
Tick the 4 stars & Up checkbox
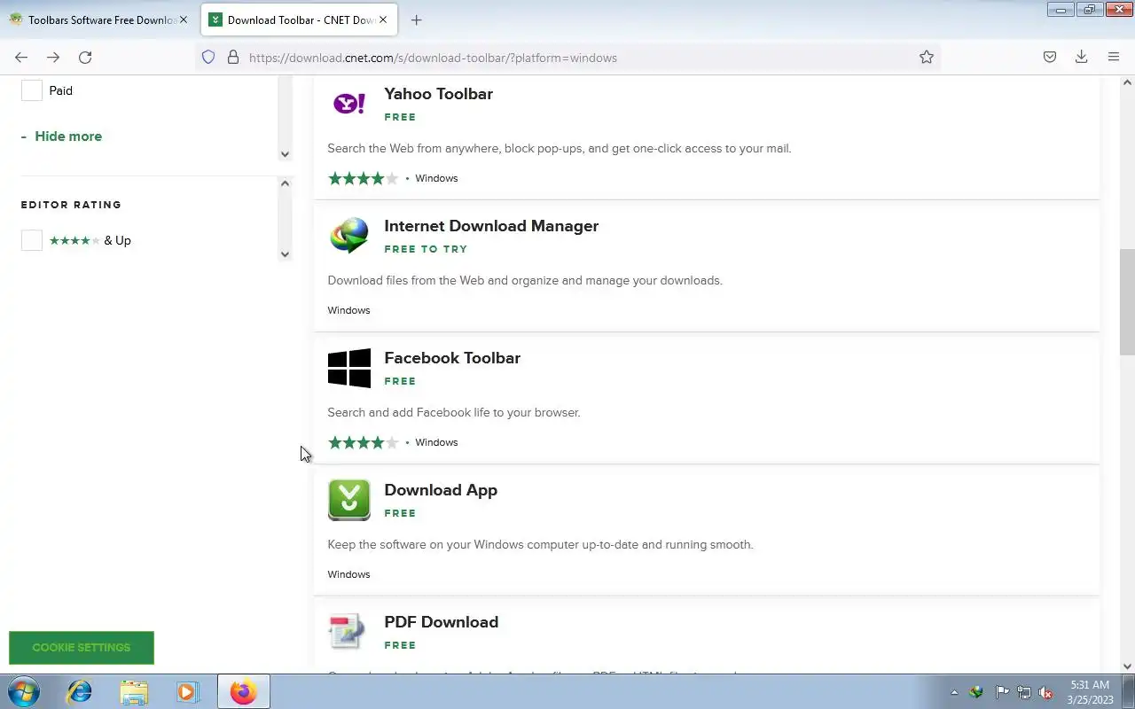tap(32, 240)
